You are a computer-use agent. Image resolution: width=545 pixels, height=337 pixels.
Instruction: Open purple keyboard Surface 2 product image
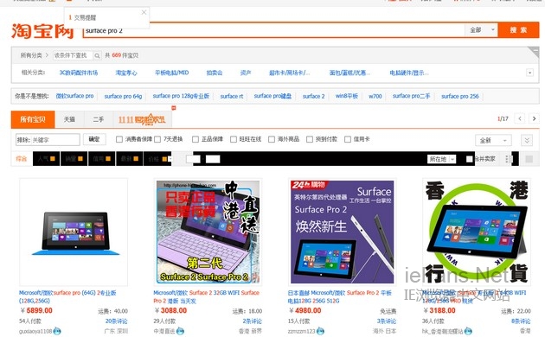coord(208,232)
